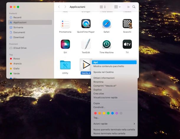Show more toolbar items via double chevron
The image size is (180, 139).
click(x=128, y=7)
